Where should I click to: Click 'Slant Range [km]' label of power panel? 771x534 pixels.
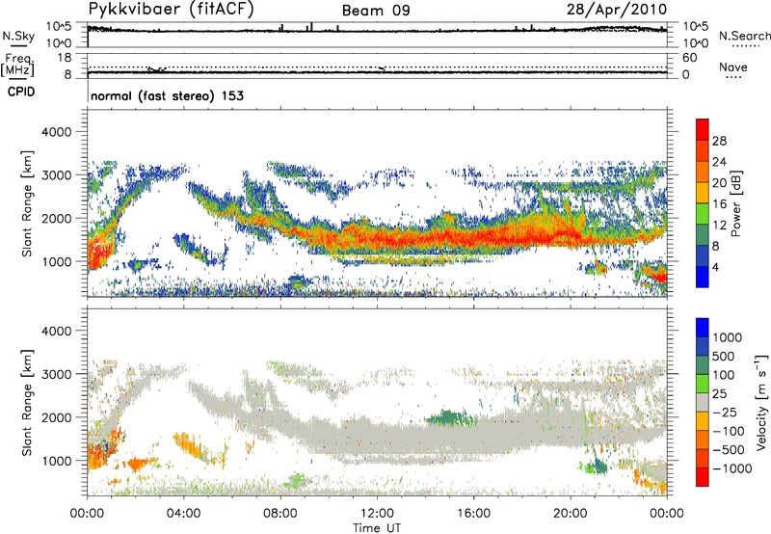27,203
